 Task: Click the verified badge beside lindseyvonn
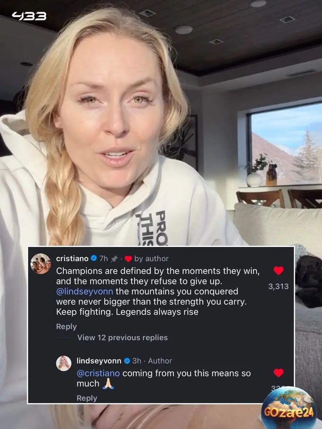pos(127,361)
